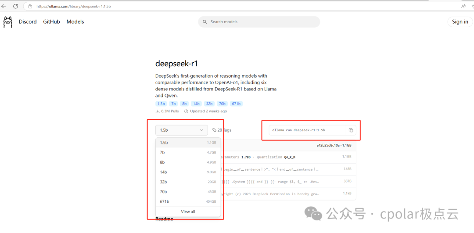Choose 14b 9.0GB option

pos(188,172)
